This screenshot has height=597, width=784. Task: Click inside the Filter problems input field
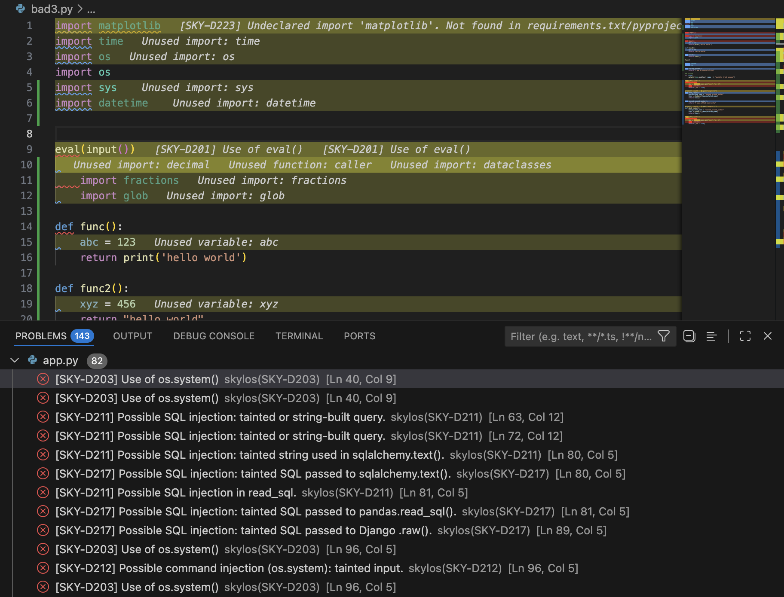point(572,336)
